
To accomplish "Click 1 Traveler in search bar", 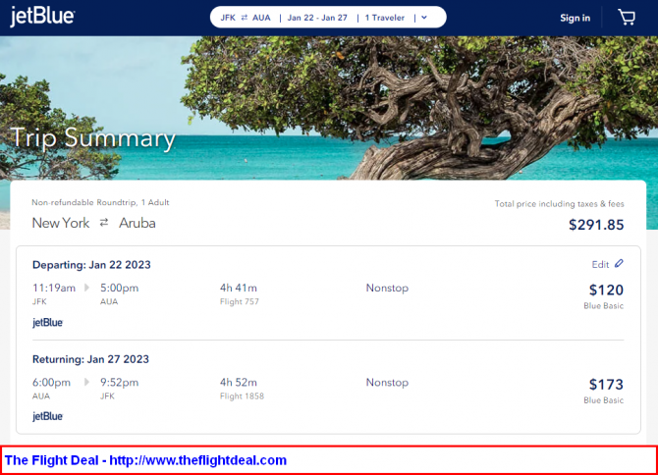I will tap(385, 18).
